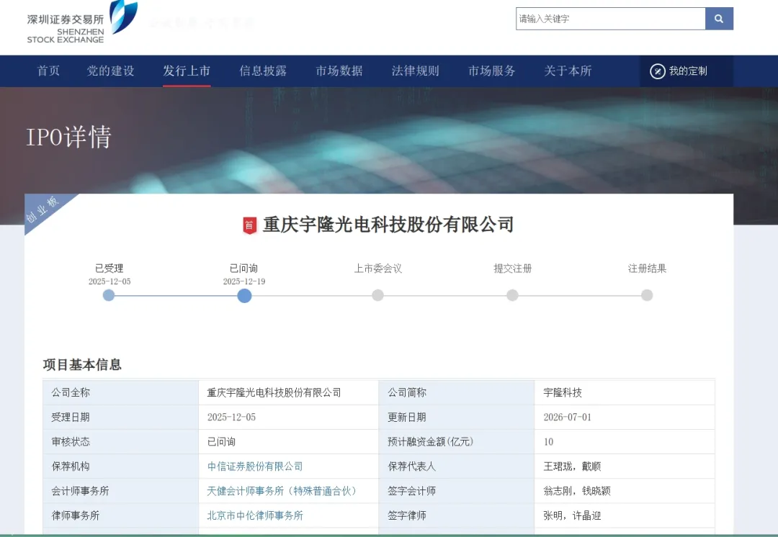This screenshot has height=537, width=778.
Task: Click the 已受理 progress step dot
Action: [x=109, y=296]
